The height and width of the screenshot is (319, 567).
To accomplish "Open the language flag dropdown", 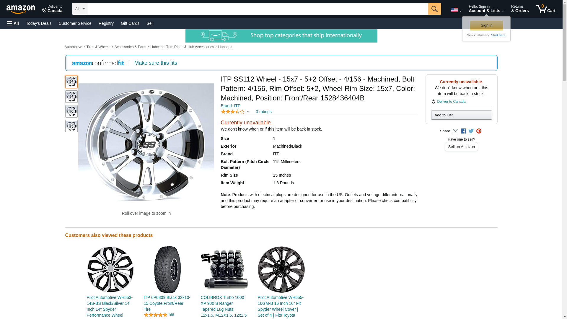I will click(456, 10).
